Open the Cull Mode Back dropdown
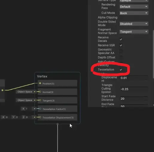Viewport: 154px width, 152px height. click(x=134, y=13)
